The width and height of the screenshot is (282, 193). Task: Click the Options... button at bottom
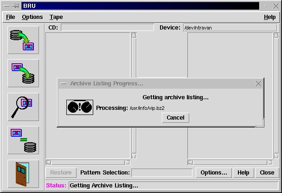(x=213, y=173)
